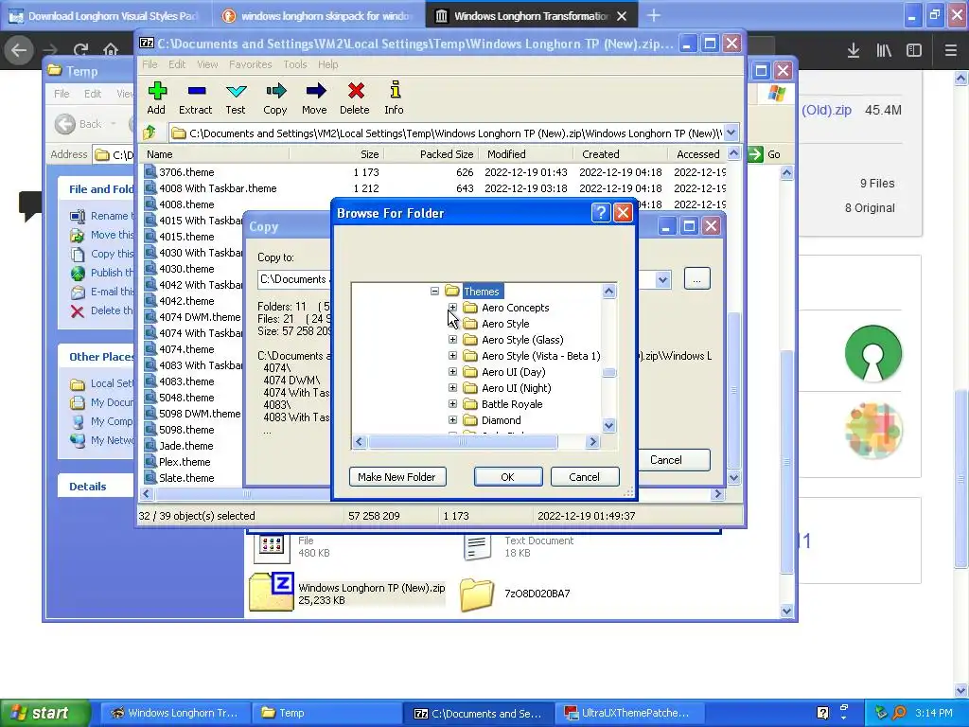Viewport: 969px width, 727px height.
Task: Expand the Aero Style (Glass) folder
Action: (x=453, y=340)
